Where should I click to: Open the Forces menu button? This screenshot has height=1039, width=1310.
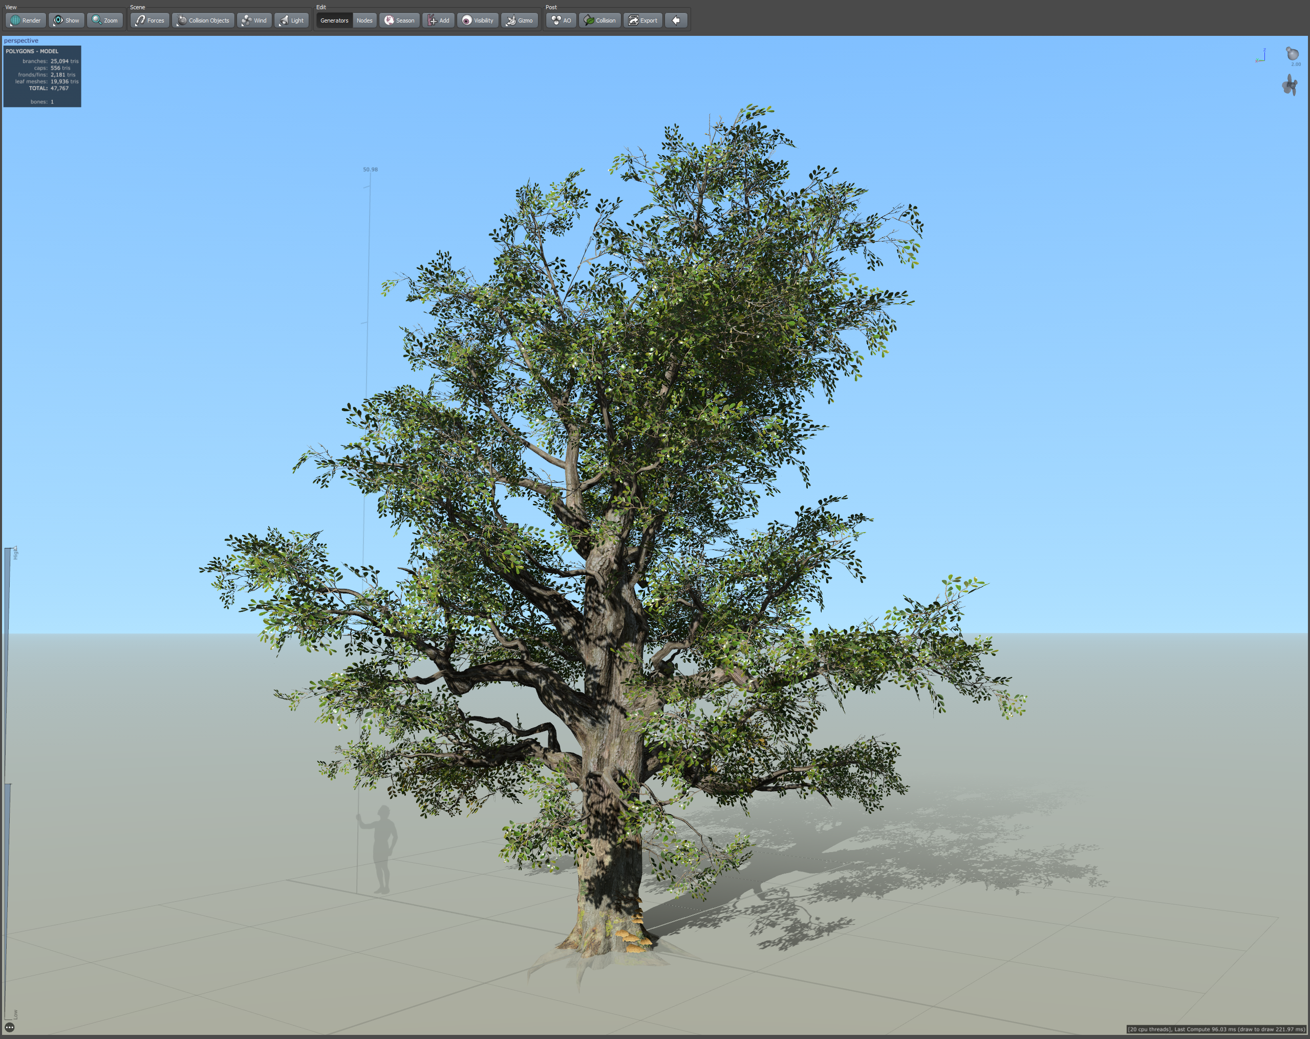149,20
